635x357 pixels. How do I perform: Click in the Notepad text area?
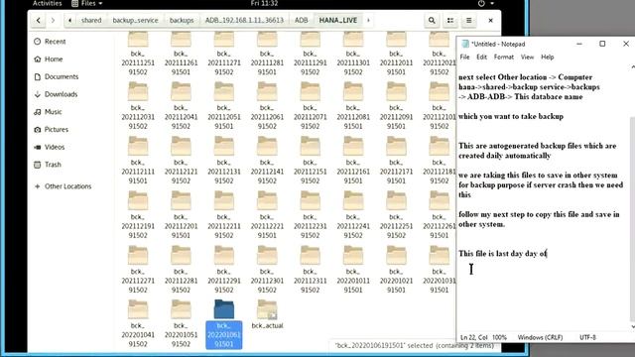544,198
